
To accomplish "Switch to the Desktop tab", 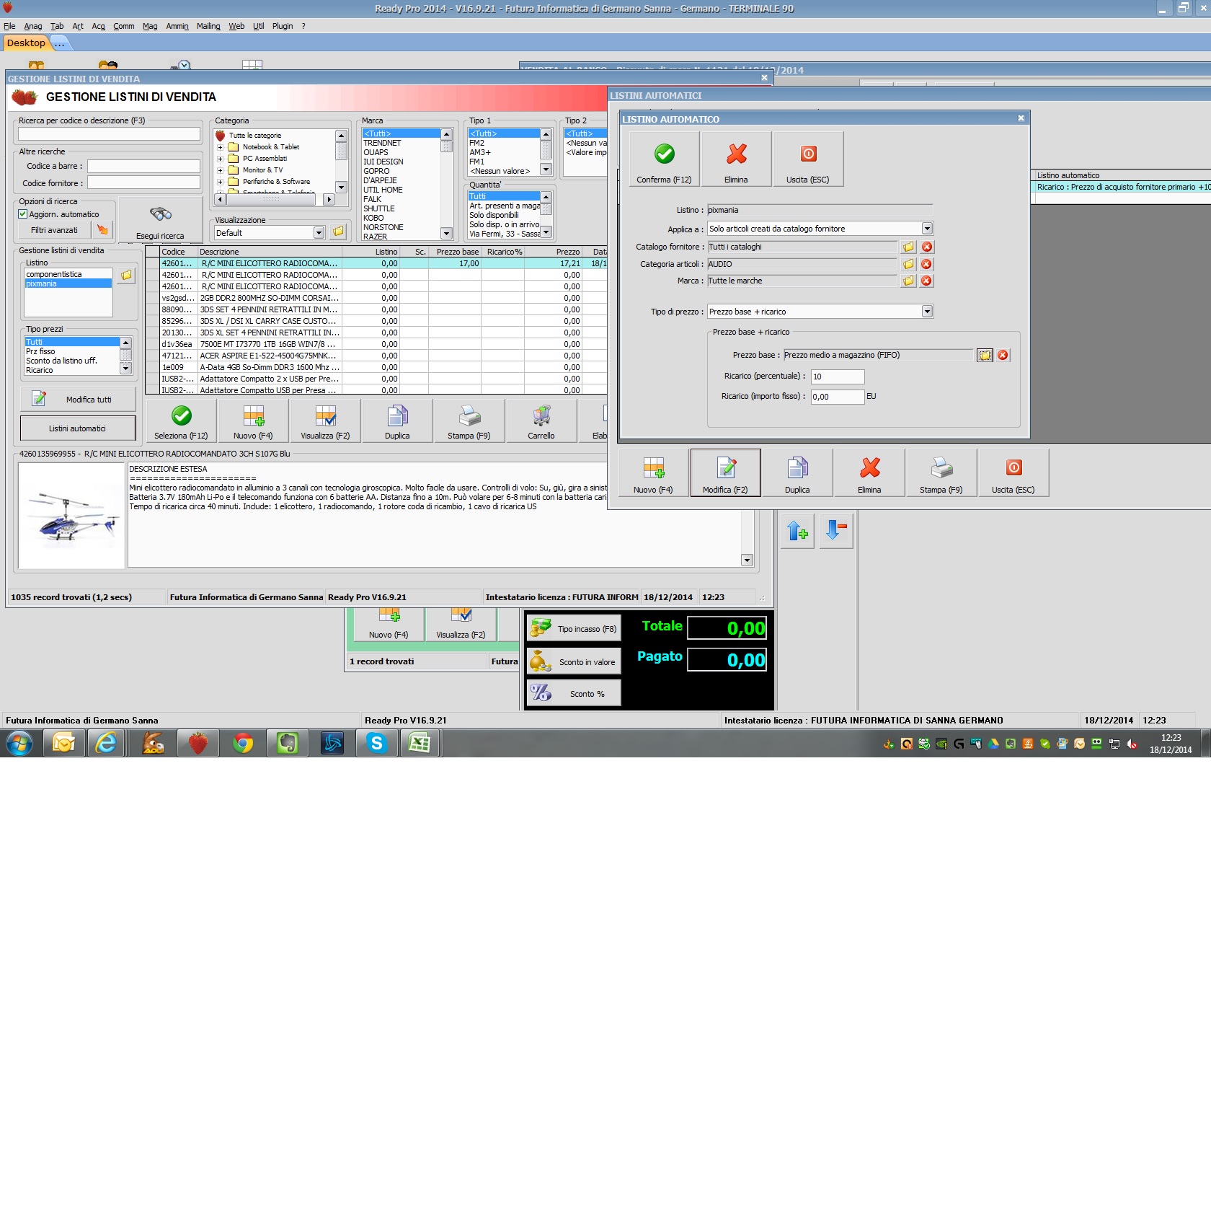I will pyautogui.click(x=26, y=43).
